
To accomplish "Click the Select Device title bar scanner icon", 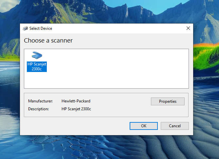I will [25, 28].
